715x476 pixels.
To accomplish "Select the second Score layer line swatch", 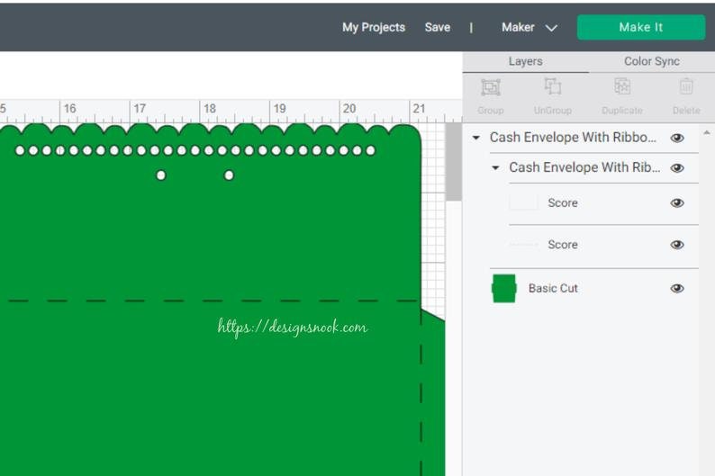I will [523, 245].
